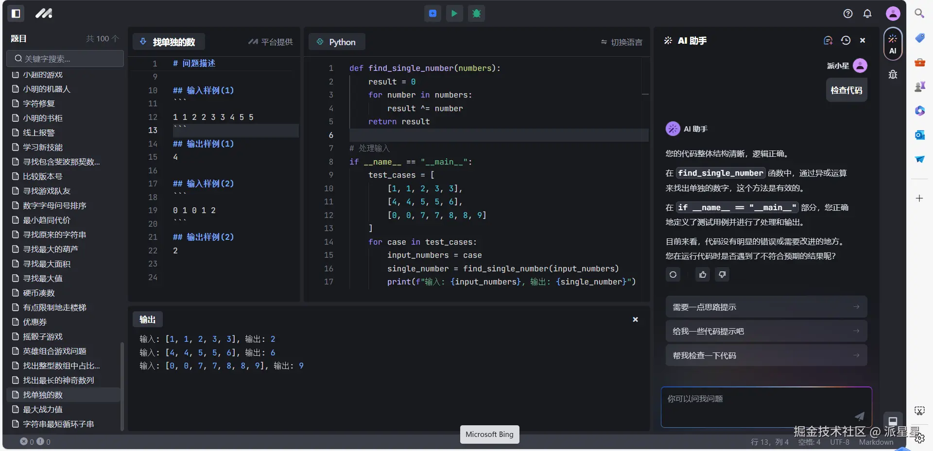The image size is (933, 451).
Task: Open the 小明的机器人 problem
Action: 63,89
